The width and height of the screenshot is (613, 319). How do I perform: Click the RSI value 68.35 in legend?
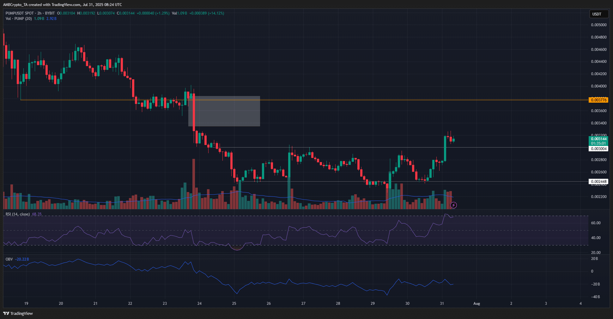coord(37,214)
